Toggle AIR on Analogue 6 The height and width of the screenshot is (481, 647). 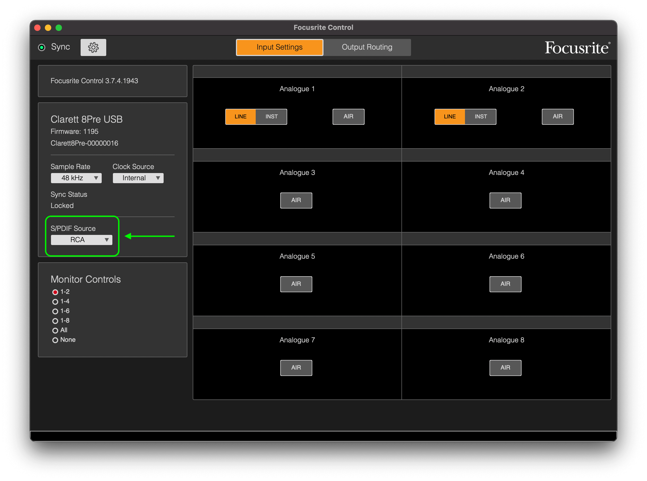pos(505,284)
